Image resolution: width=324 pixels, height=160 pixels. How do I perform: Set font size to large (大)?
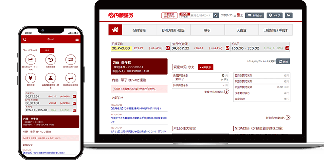pyautogui.click(x=241, y=15)
